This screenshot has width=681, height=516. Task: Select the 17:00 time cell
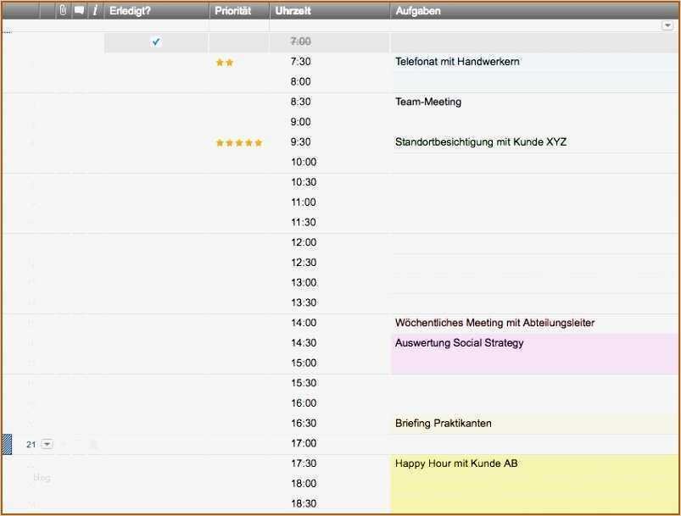tap(330, 443)
